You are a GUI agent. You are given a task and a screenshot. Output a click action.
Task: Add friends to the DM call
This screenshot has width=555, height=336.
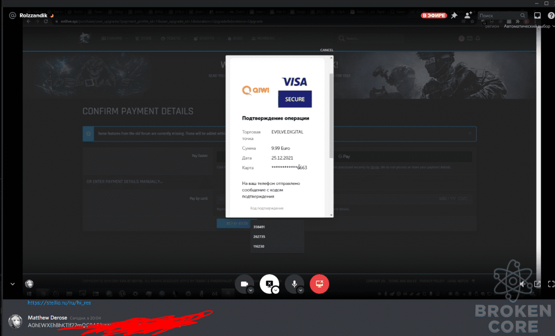pos(468,15)
